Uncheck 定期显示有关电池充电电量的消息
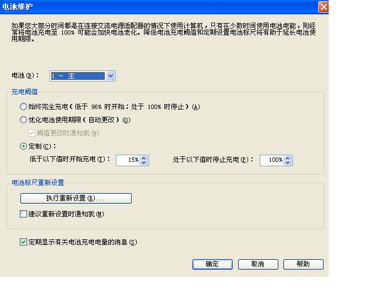 coord(23,242)
